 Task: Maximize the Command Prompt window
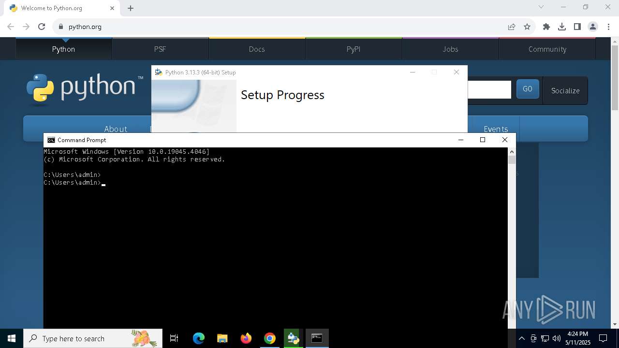click(x=483, y=140)
